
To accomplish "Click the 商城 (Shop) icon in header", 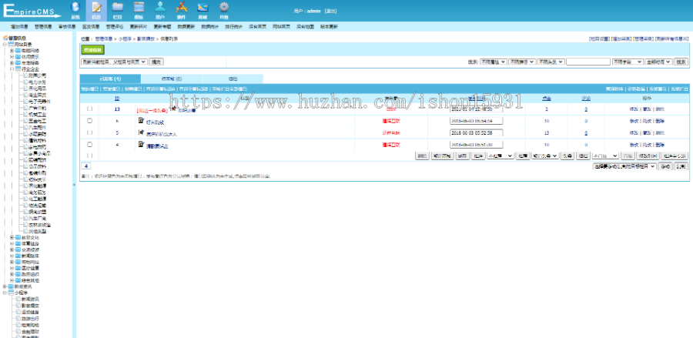I will coord(203,8).
